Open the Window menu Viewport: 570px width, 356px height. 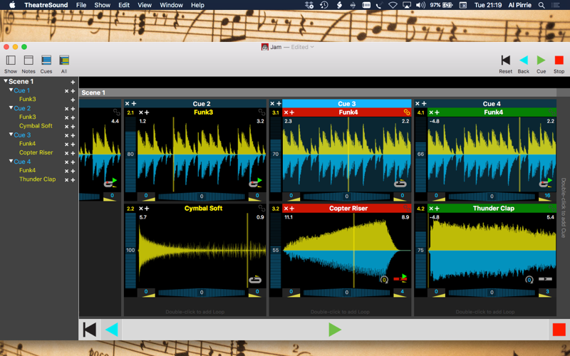point(171,5)
